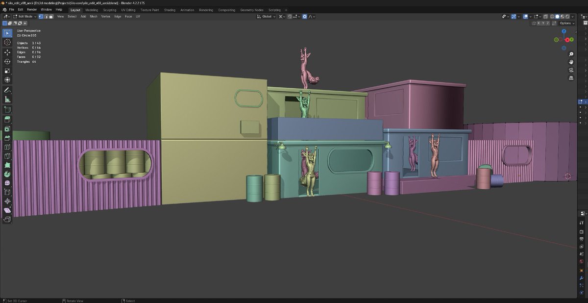588x303 pixels.
Task: Toggle Z axis mirror button
Action: click(x=548, y=23)
